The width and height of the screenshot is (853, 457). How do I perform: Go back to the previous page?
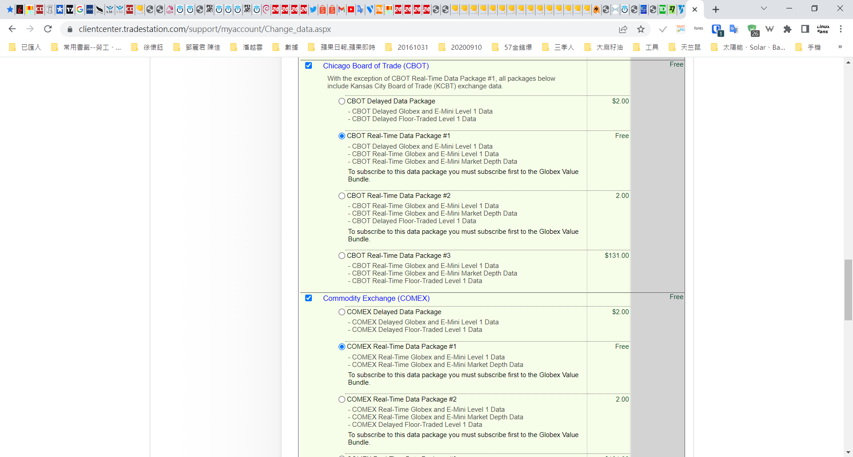pos(12,29)
